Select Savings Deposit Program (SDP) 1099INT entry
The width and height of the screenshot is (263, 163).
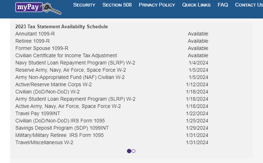coord(62,128)
